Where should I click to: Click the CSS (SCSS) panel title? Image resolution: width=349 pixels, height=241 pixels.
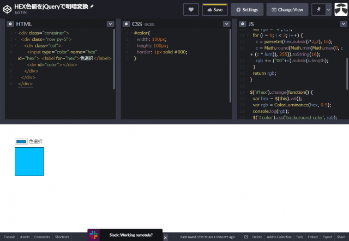pos(143,24)
